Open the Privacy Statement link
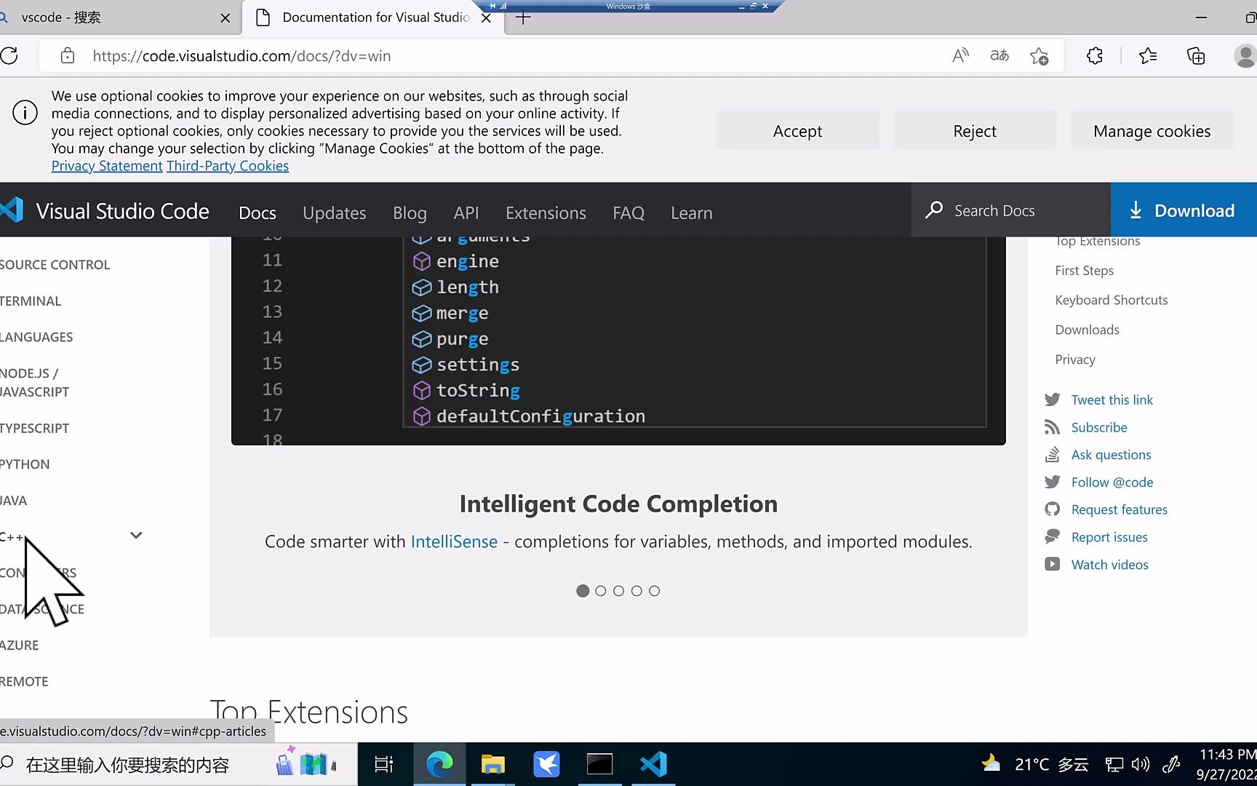Screen dimensions: 1257x786 [107, 166]
